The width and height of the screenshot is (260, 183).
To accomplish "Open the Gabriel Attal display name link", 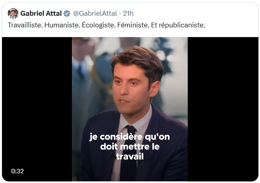I will [41, 13].
